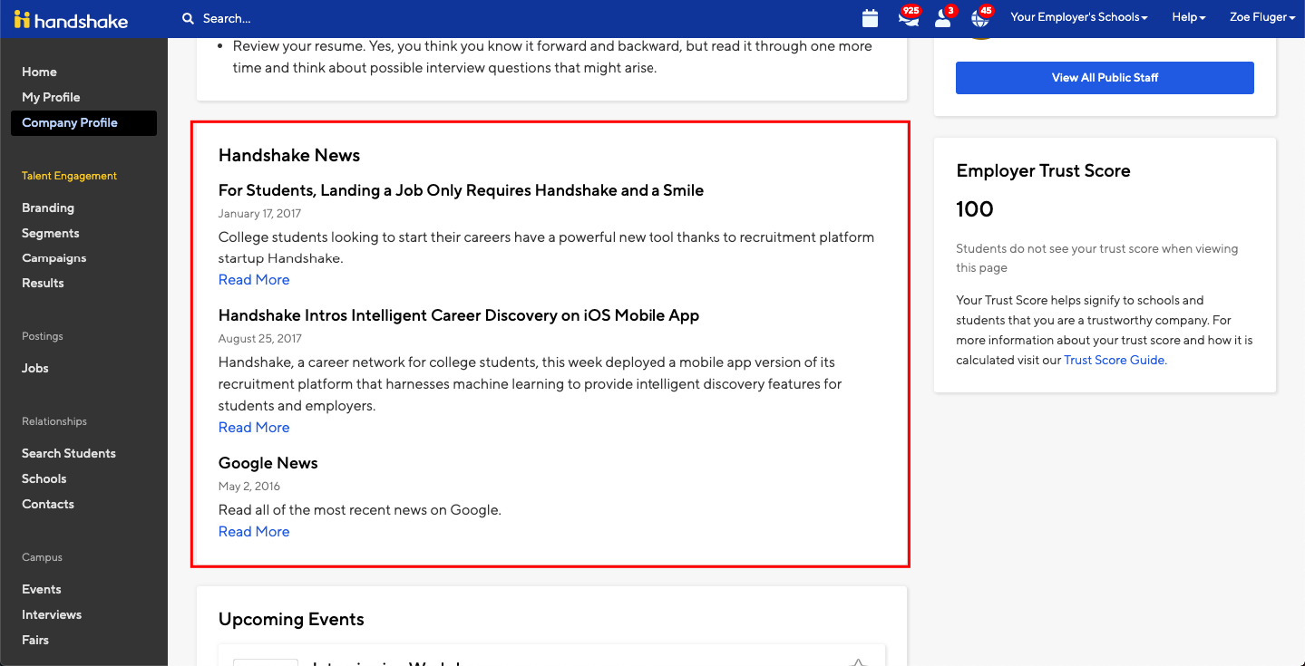Read More under Google News
Image resolution: width=1305 pixels, height=666 pixels.
[x=254, y=532]
